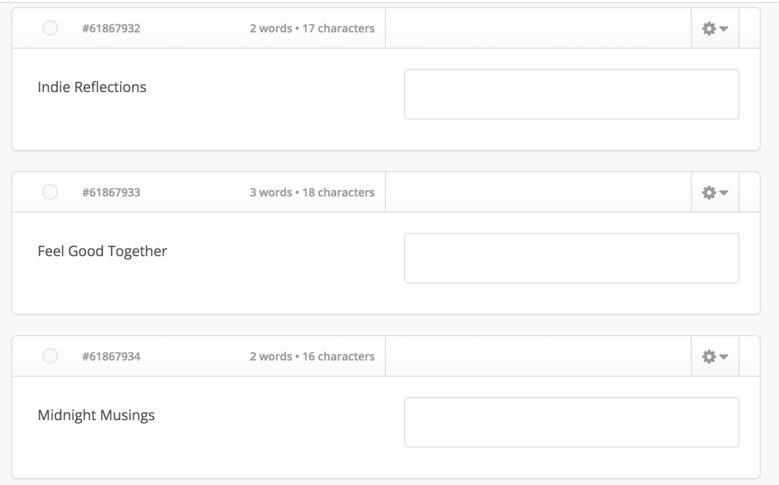This screenshot has width=779, height=485.
Task: Open the gear menu for string #61867933
Action: (x=715, y=193)
